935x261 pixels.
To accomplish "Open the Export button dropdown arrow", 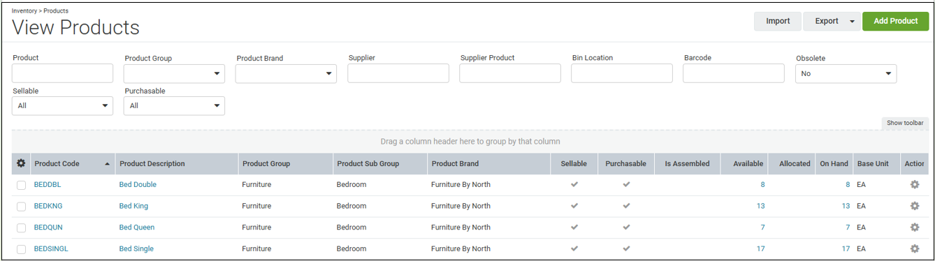I will [852, 22].
